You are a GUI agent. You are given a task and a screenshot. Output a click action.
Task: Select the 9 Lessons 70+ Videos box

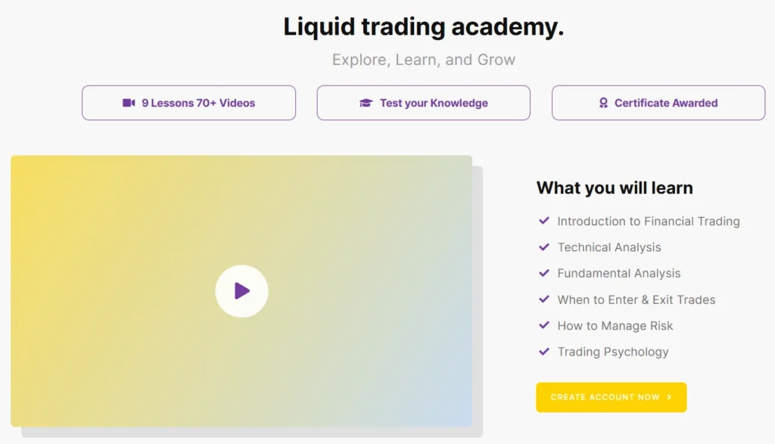click(x=188, y=103)
